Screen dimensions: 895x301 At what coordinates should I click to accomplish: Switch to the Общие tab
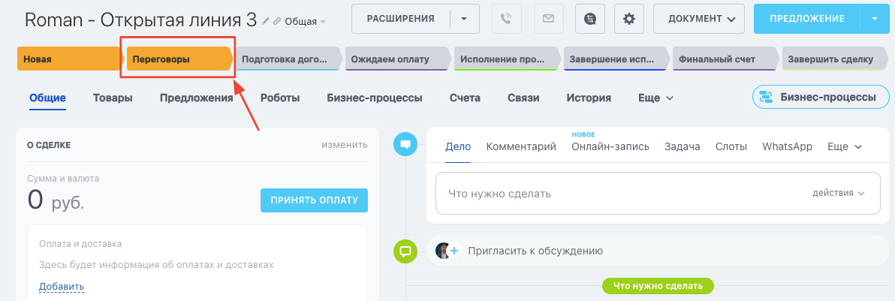tap(47, 98)
